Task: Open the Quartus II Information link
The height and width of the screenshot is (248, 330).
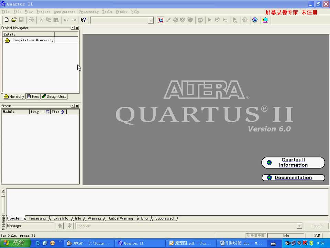Action: tap(293, 162)
